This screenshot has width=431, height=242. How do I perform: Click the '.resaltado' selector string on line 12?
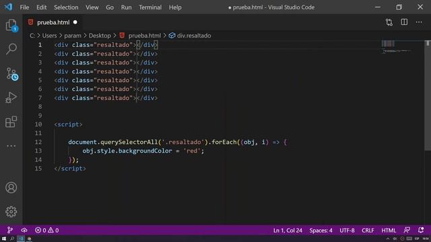pos(183,142)
